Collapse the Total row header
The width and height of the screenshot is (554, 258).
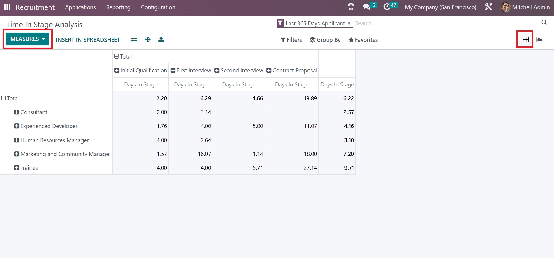[4, 98]
